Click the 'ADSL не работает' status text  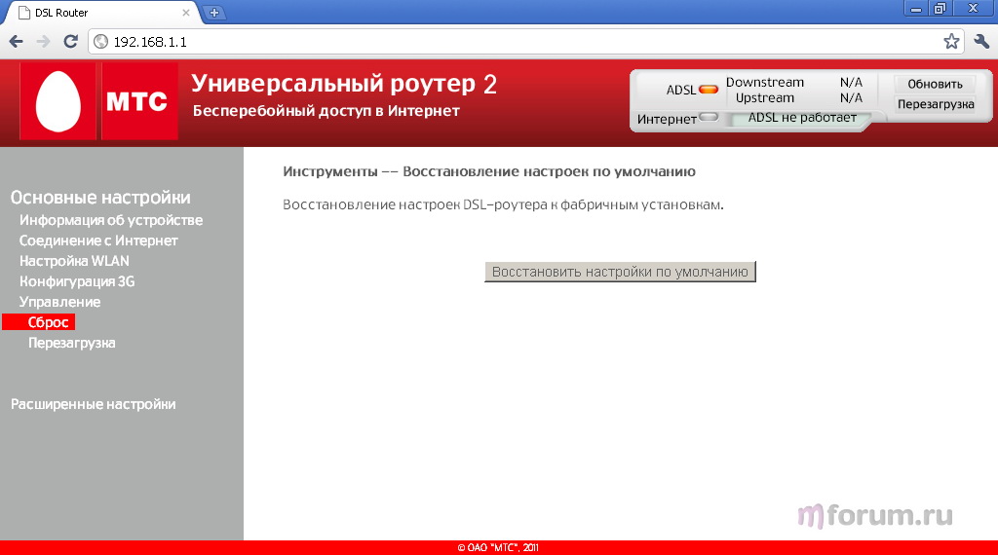802,118
